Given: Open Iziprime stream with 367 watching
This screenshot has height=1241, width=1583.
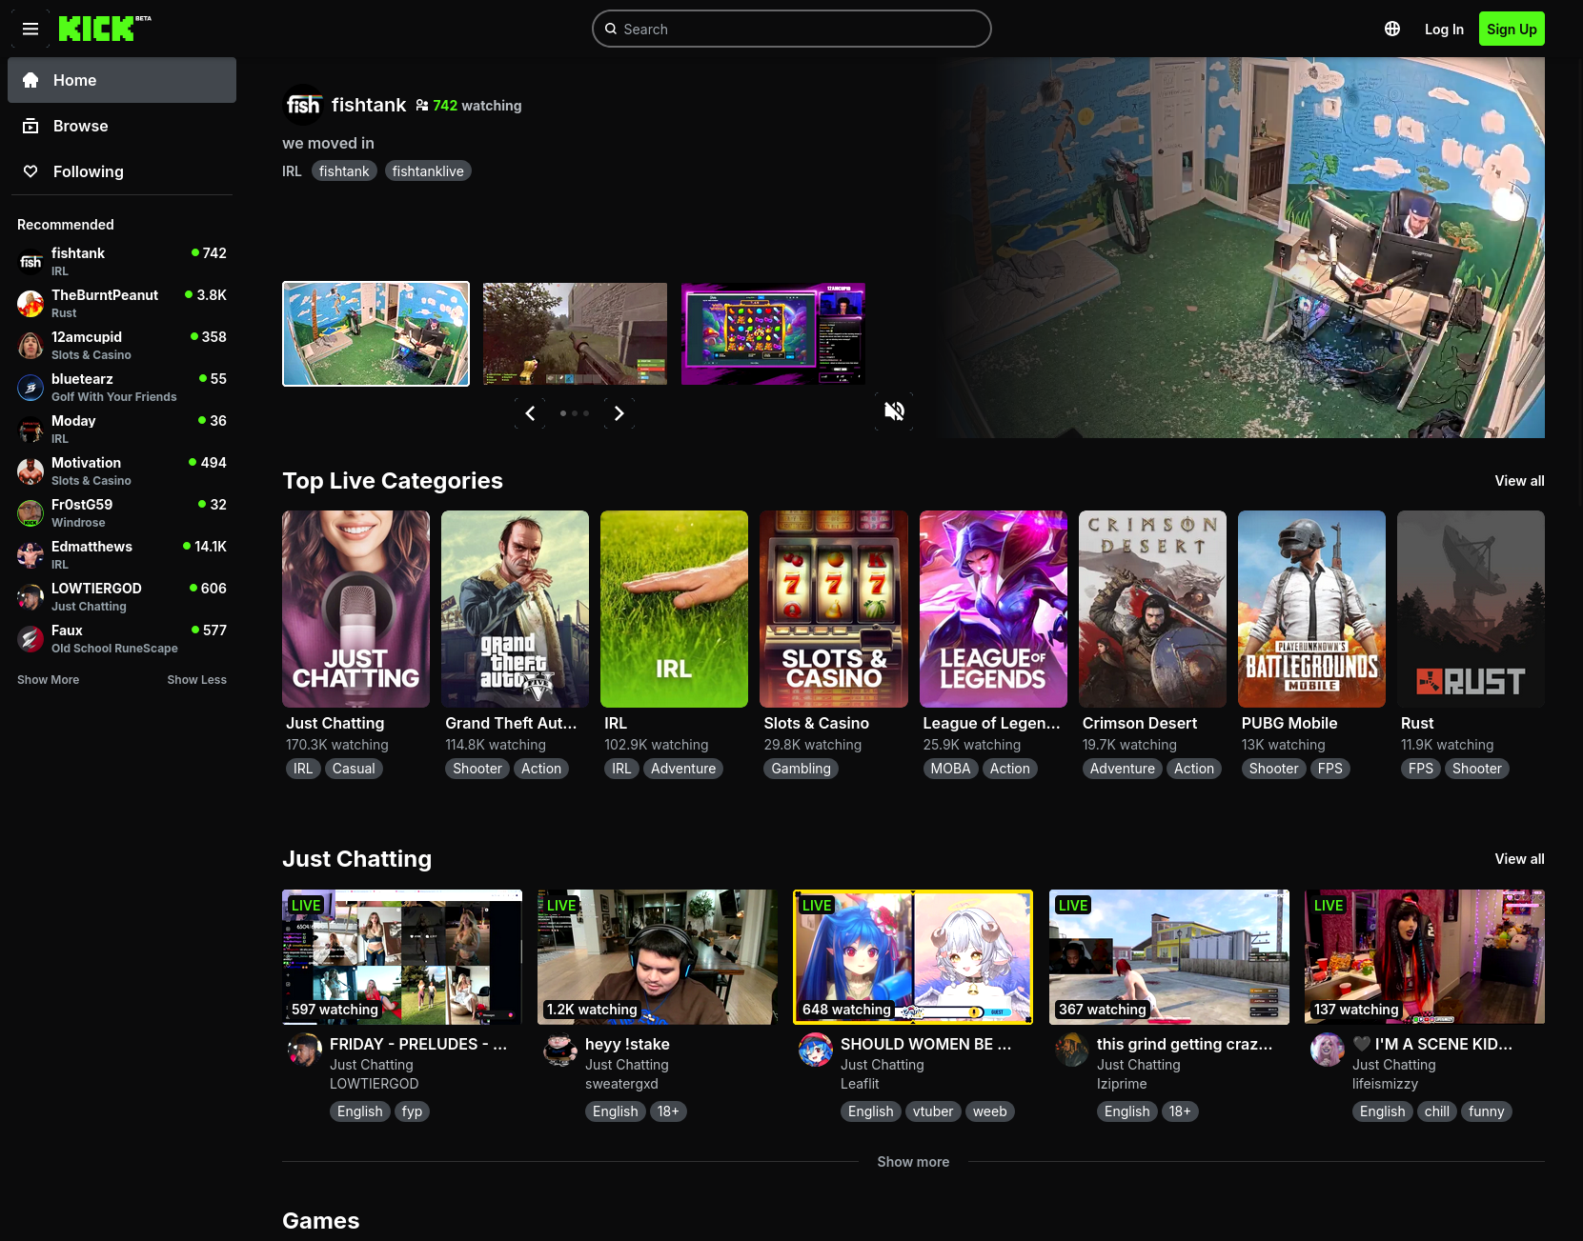Looking at the screenshot, I should point(1169,957).
